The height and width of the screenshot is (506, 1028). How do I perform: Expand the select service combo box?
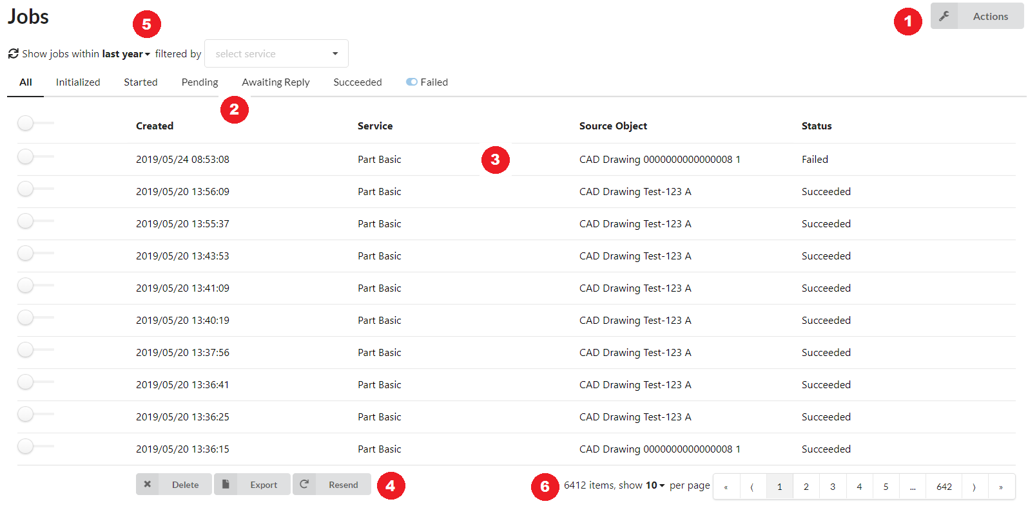tap(276, 53)
